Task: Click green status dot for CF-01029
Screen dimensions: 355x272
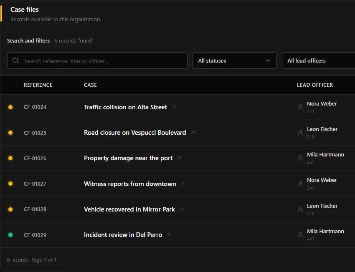Action: (10, 235)
